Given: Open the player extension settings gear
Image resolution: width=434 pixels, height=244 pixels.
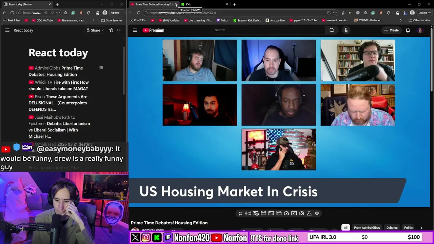Looking at the screenshot, I should (x=317, y=213).
